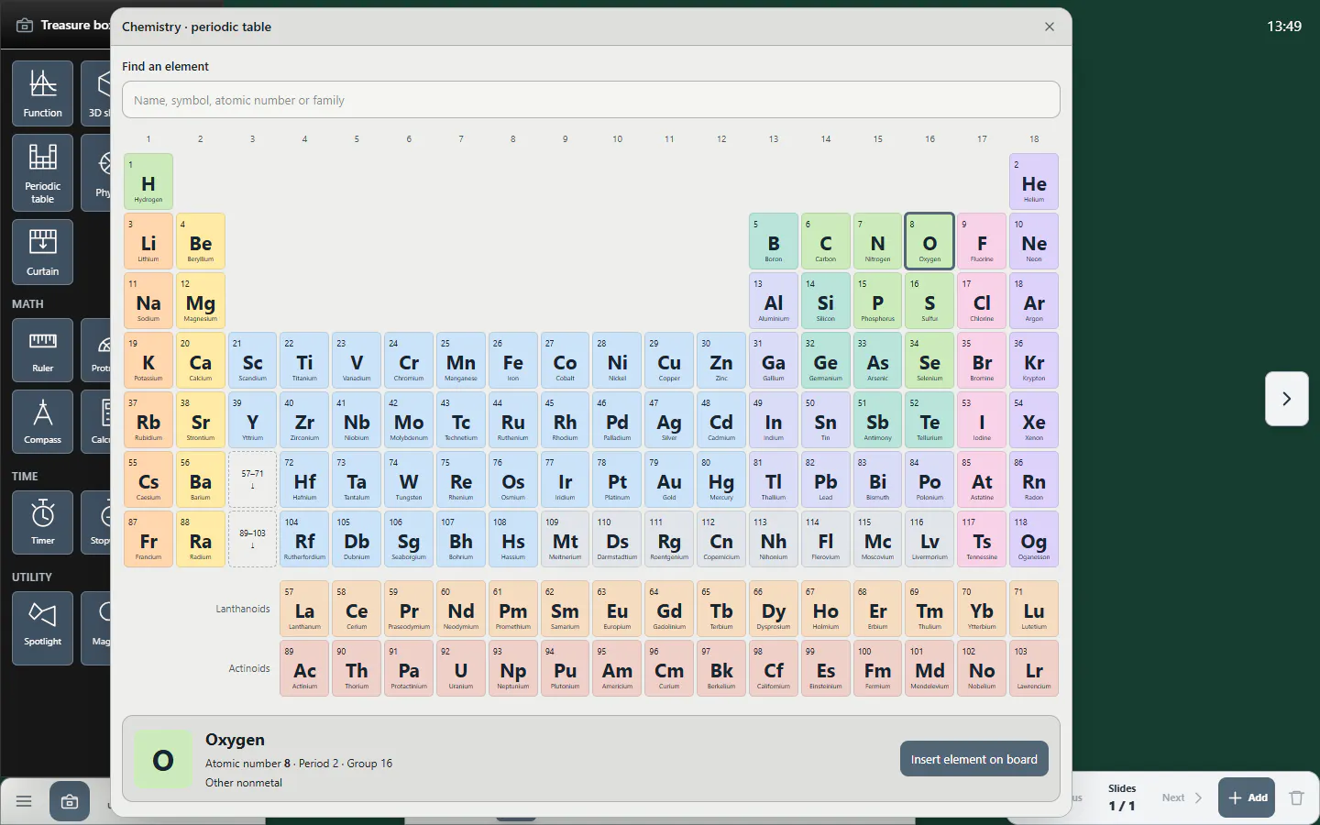Image resolution: width=1320 pixels, height=825 pixels.
Task: Delete slide with trash icon
Action: (1296, 797)
